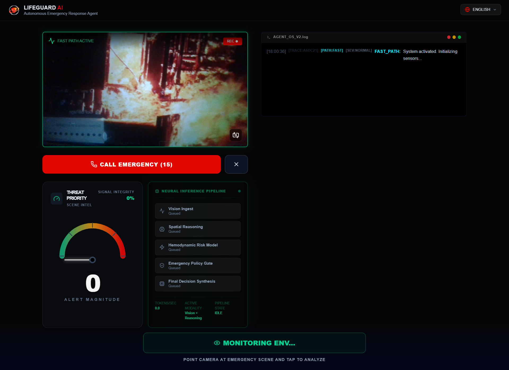Click the Vision Ingest pulse icon
This screenshot has width=509, height=370.
pos(162,211)
